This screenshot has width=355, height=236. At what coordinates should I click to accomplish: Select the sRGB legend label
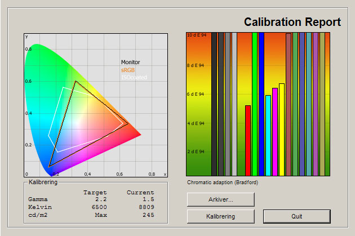[128, 70]
